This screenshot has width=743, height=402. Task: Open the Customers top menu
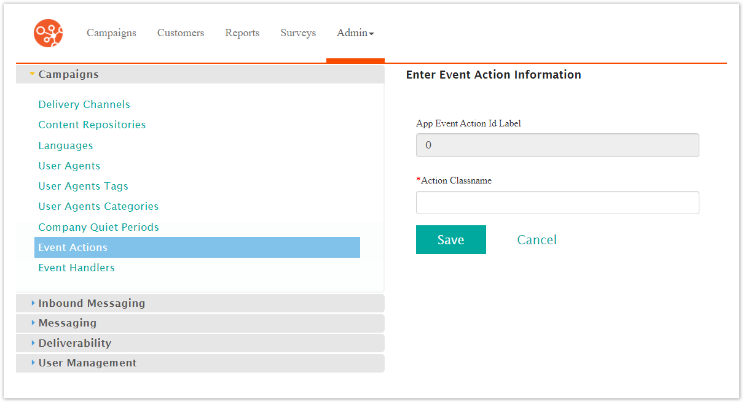coord(181,33)
